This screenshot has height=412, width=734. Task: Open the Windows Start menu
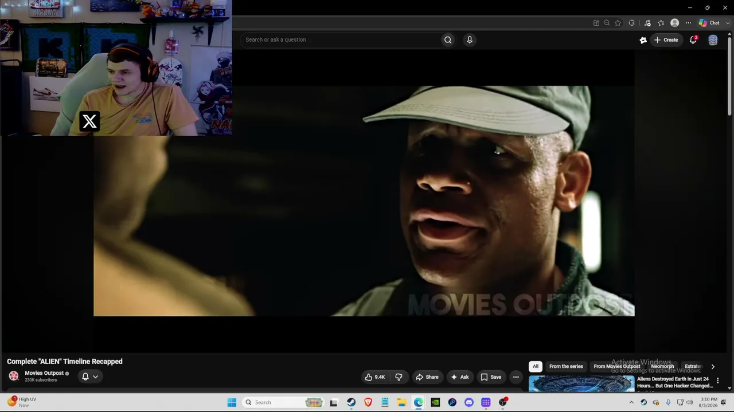(232, 402)
